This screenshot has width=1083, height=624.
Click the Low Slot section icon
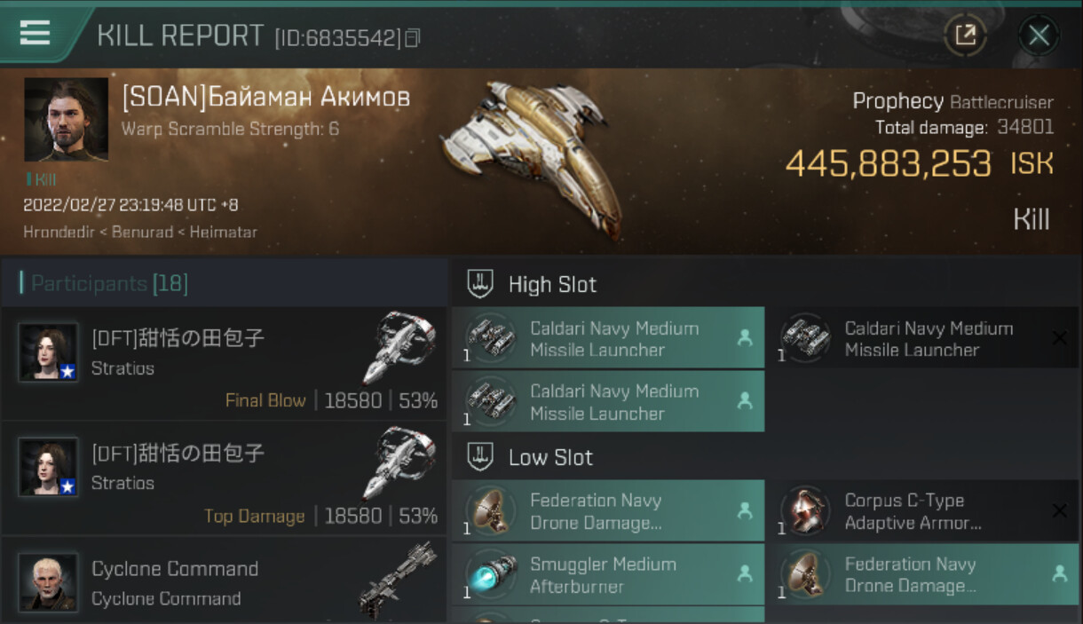click(480, 457)
